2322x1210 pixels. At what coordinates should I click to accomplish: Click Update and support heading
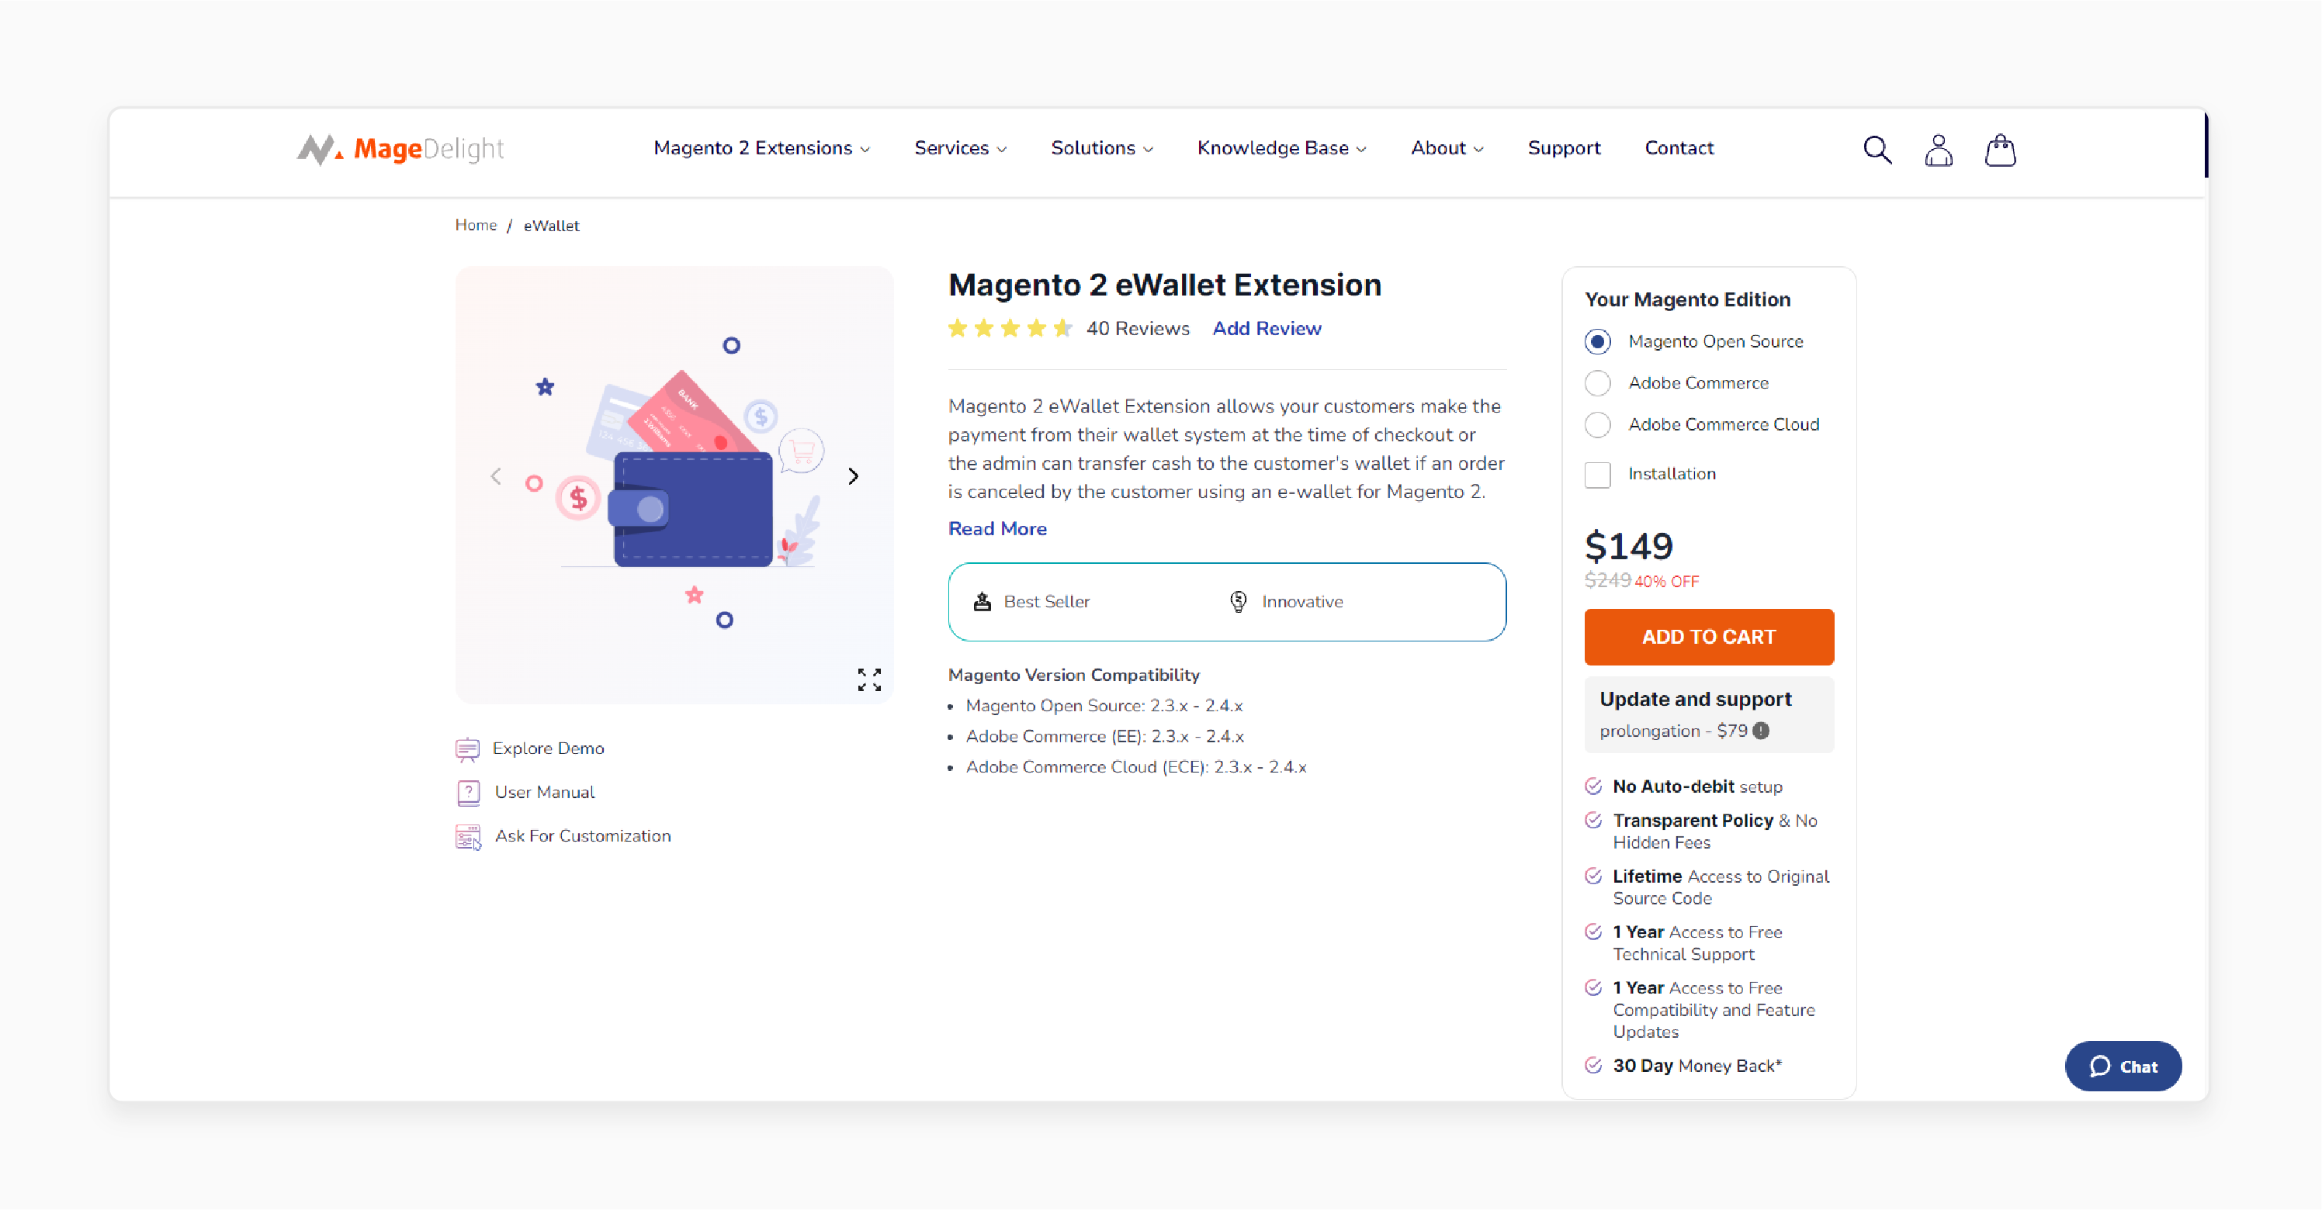pyautogui.click(x=1695, y=699)
